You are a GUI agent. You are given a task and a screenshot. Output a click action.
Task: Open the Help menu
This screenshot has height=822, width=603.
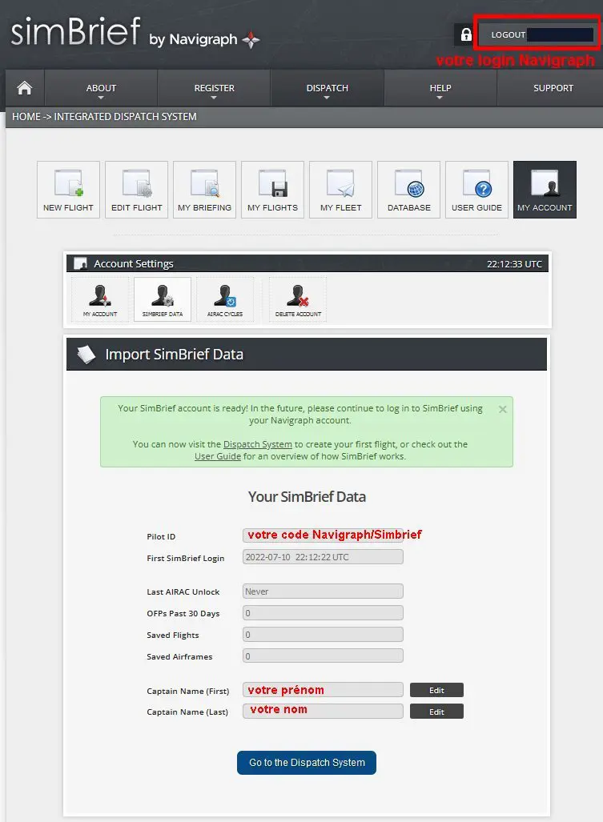click(440, 89)
